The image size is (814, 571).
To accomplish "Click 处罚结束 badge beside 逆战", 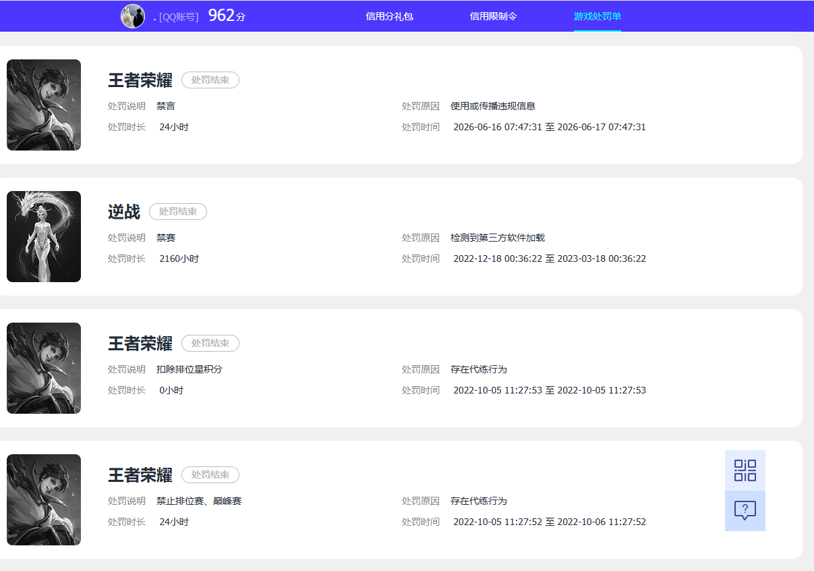I will tap(178, 211).
